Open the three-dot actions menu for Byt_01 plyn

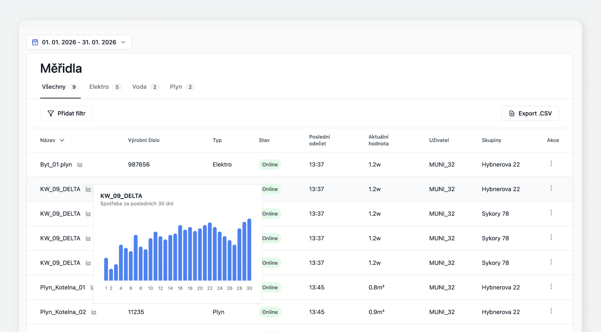click(x=551, y=164)
